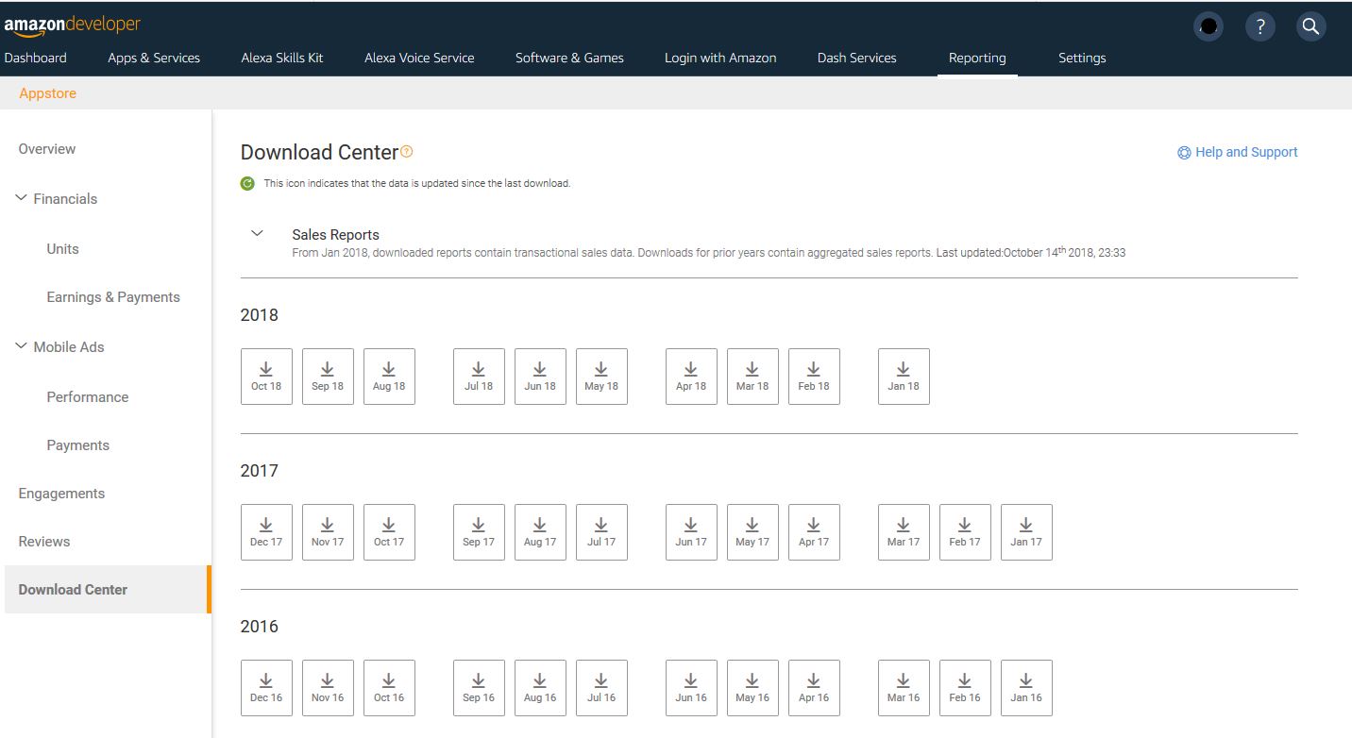Open the Appstore sub-navigation link

[47, 93]
